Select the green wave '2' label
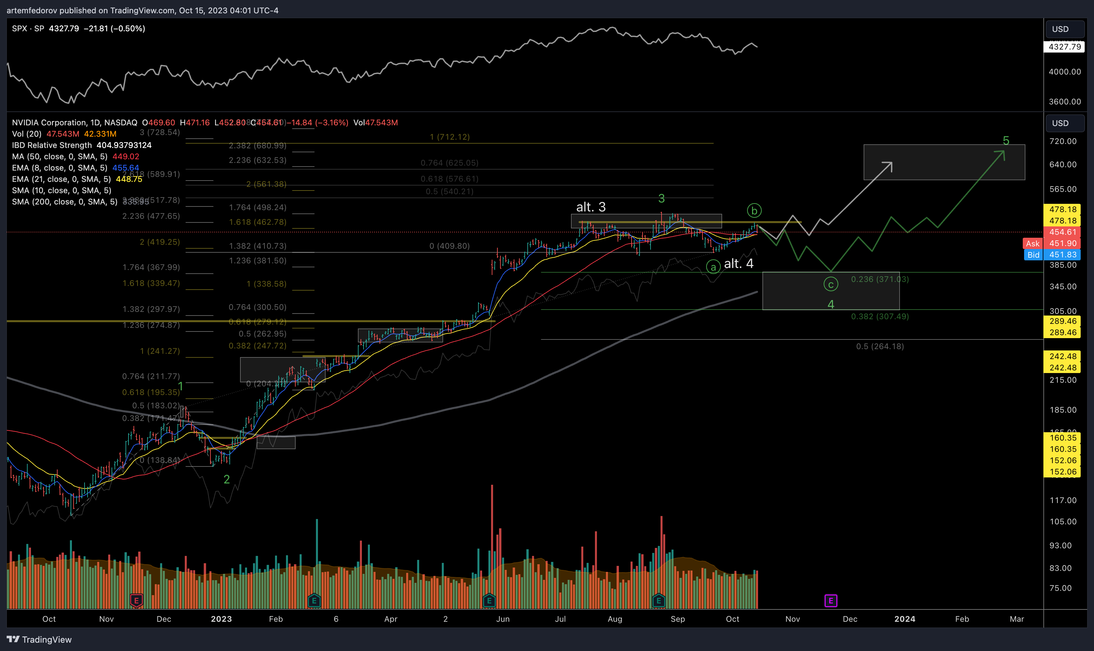Viewport: 1094px width, 651px height. click(227, 479)
